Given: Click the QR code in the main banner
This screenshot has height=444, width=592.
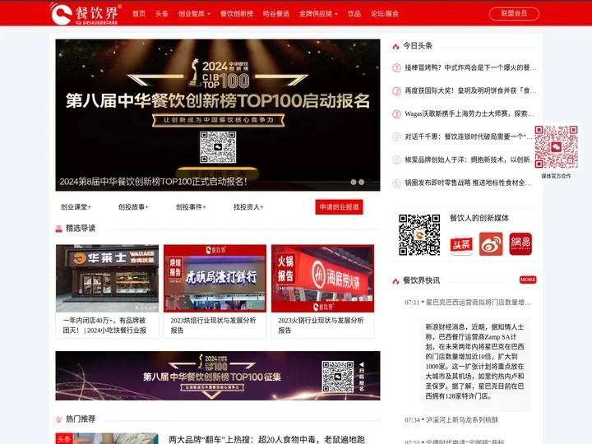Looking at the screenshot, I should [218, 147].
